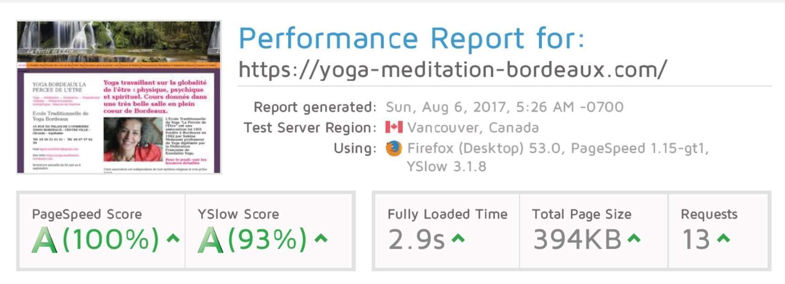785x284 pixels.
Task: Click the green A grade beside YSlow Score
Action: (x=210, y=239)
